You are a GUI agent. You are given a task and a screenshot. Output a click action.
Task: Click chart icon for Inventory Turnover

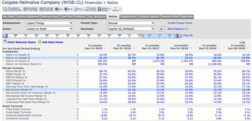[x=77, y=118]
